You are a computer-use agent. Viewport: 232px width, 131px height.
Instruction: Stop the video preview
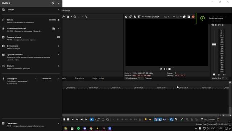[x=170, y=69]
